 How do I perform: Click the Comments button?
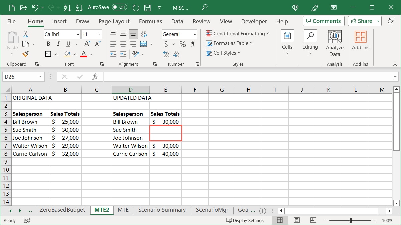pyautogui.click(x=323, y=21)
